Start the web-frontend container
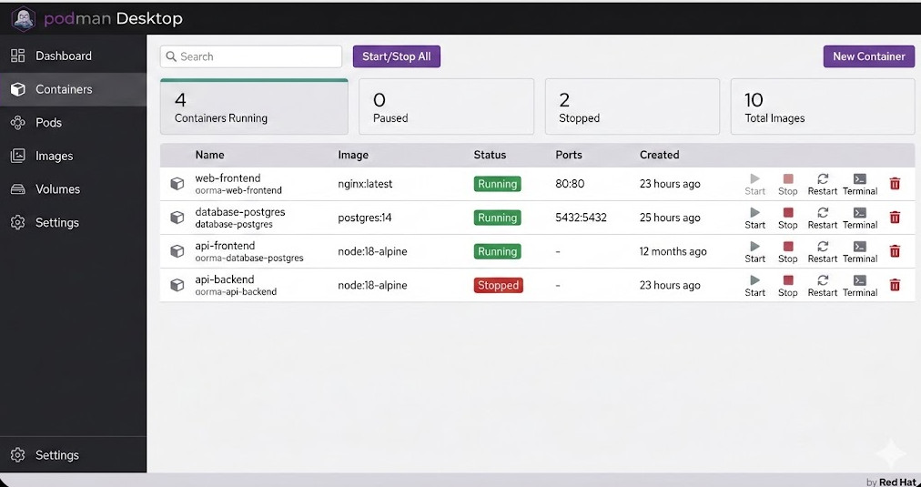Screen dimensions: 921x487 click(x=754, y=184)
